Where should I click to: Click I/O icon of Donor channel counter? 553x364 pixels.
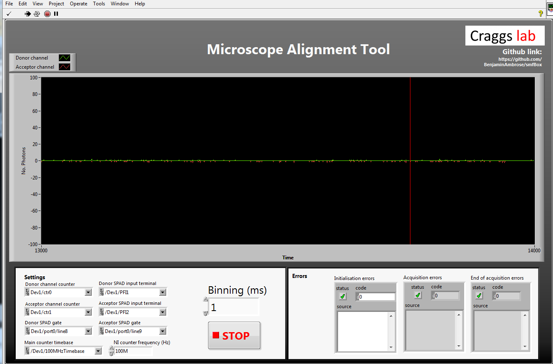pos(27,292)
